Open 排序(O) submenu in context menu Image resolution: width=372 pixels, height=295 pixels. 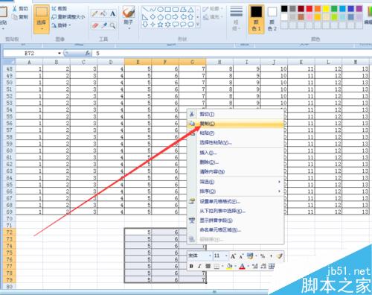tap(235, 191)
